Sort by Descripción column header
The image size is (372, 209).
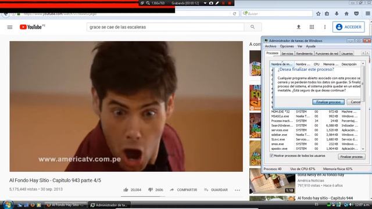(x=349, y=64)
